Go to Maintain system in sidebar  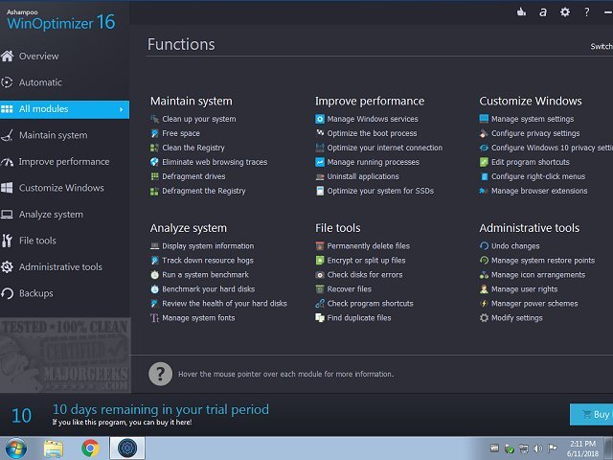(54, 135)
